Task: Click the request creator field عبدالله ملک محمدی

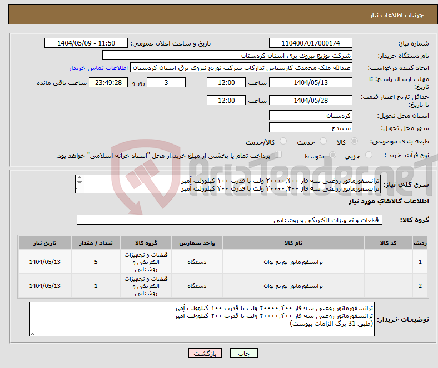Action: click(241, 68)
